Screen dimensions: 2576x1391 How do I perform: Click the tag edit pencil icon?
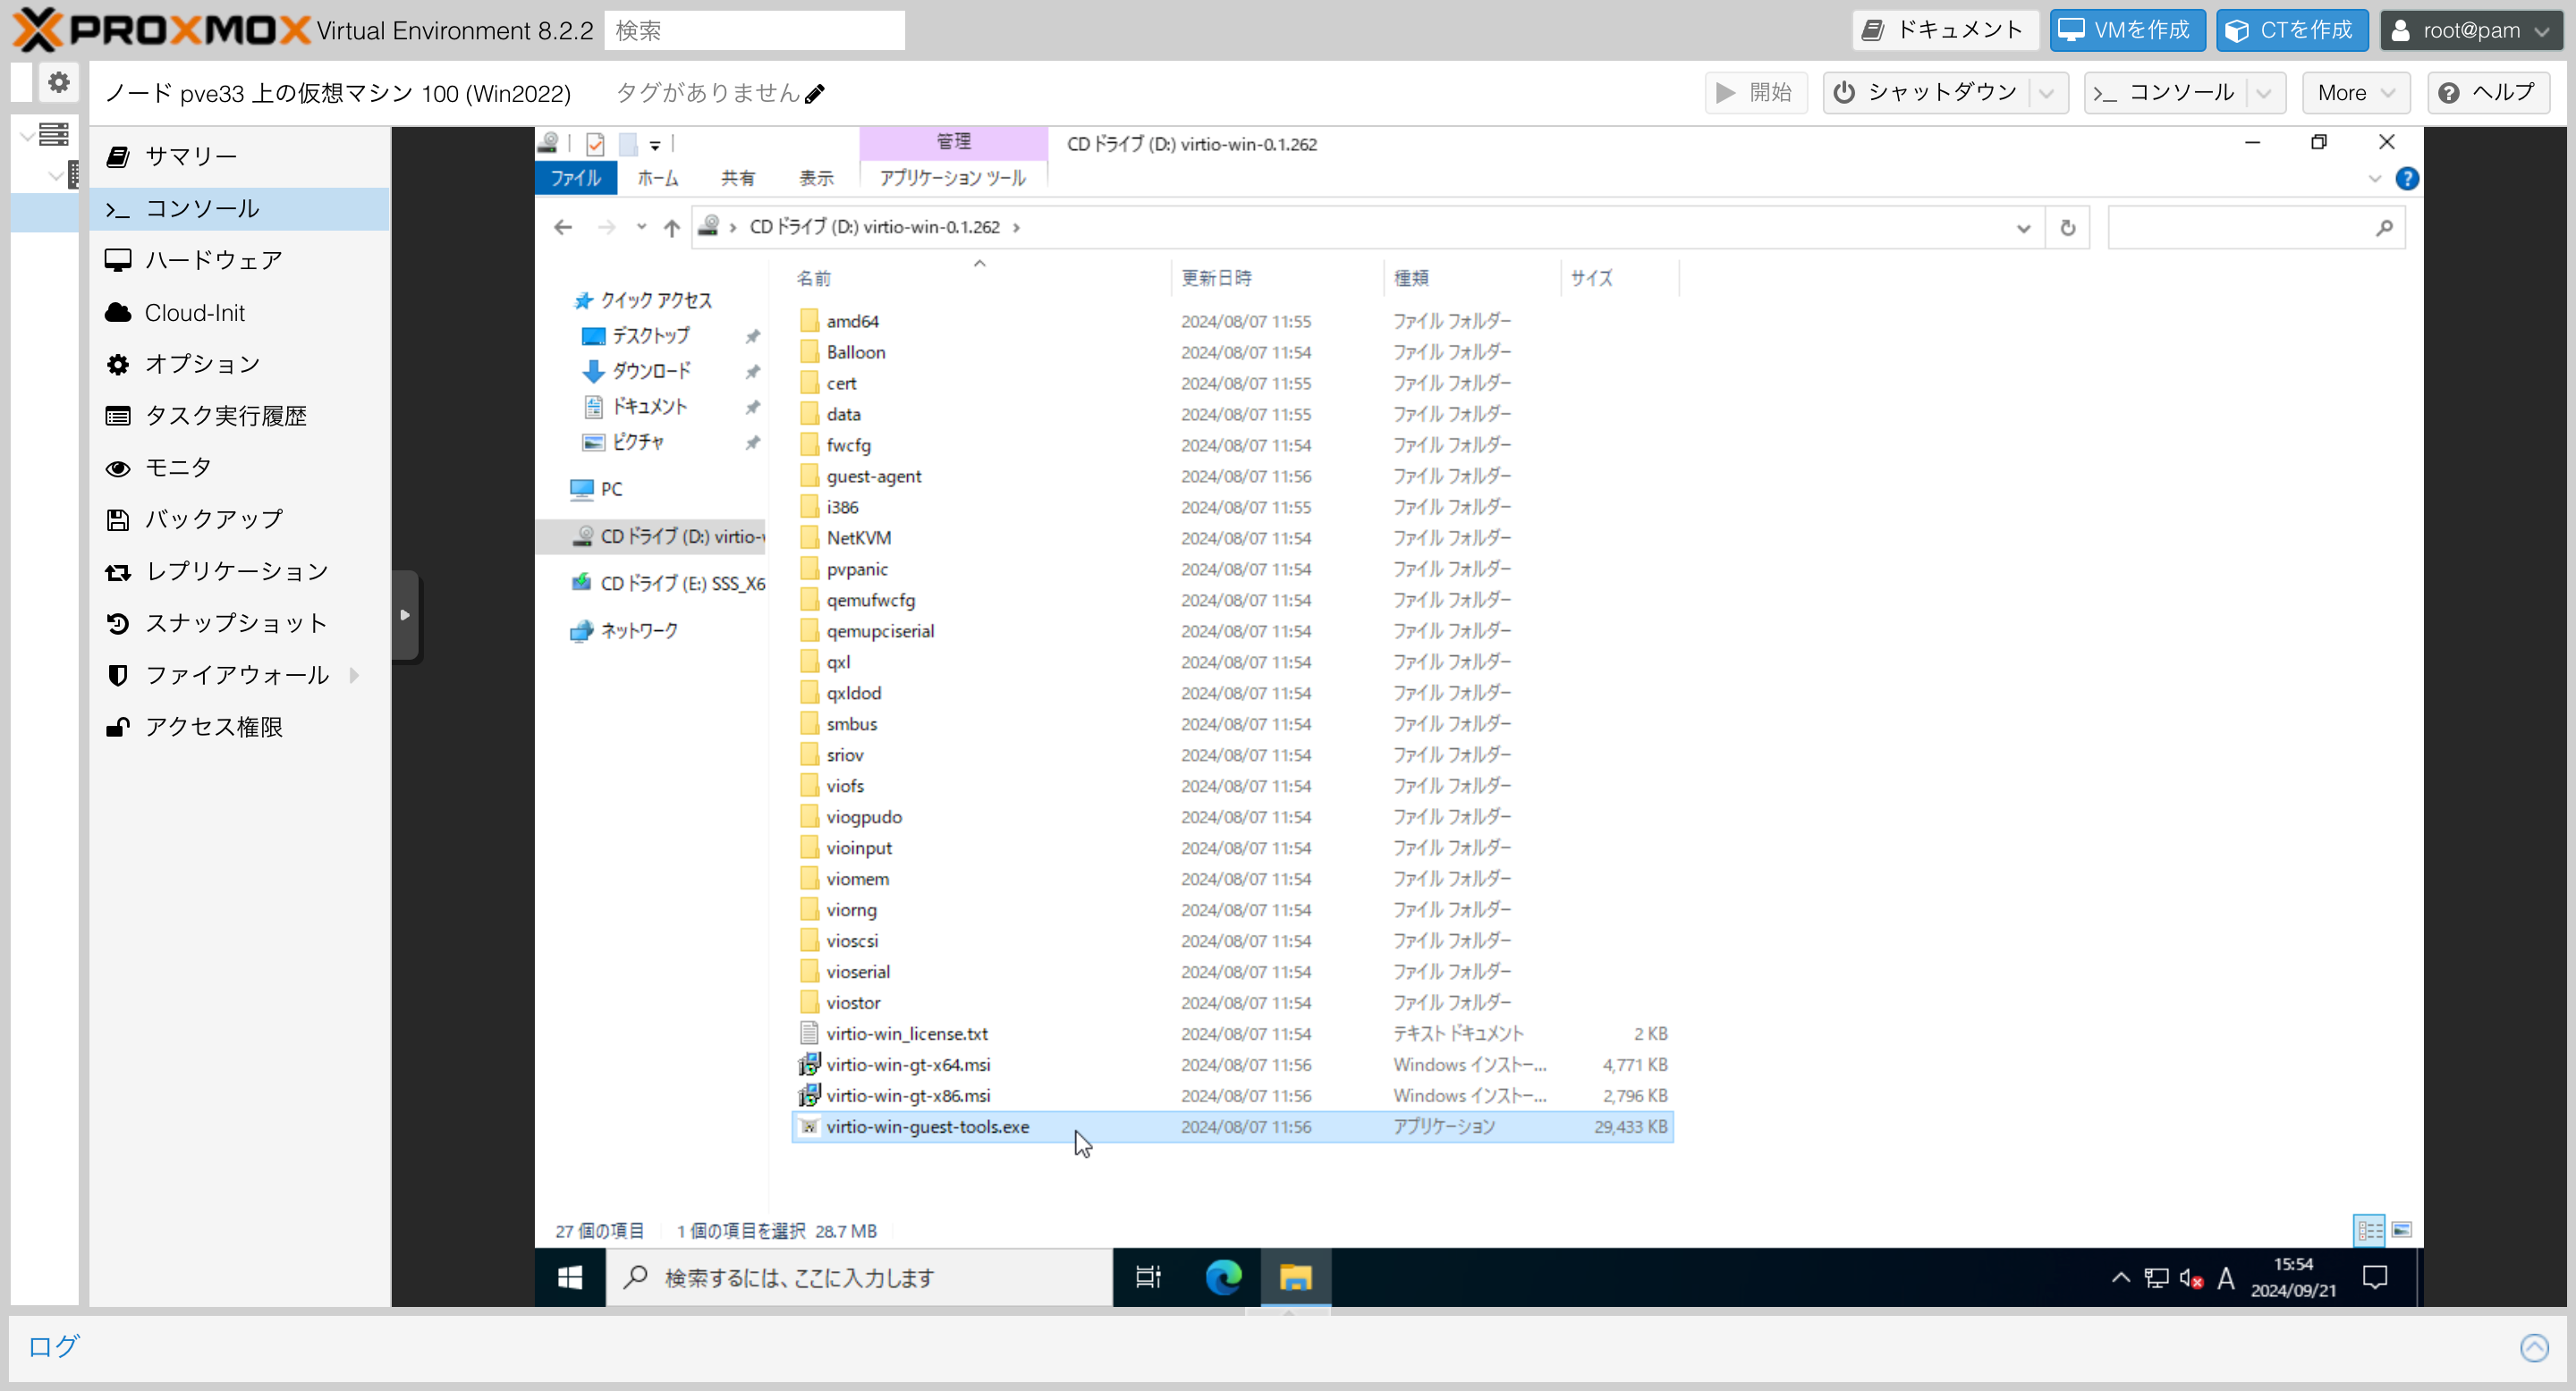pyautogui.click(x=816, y=92)
